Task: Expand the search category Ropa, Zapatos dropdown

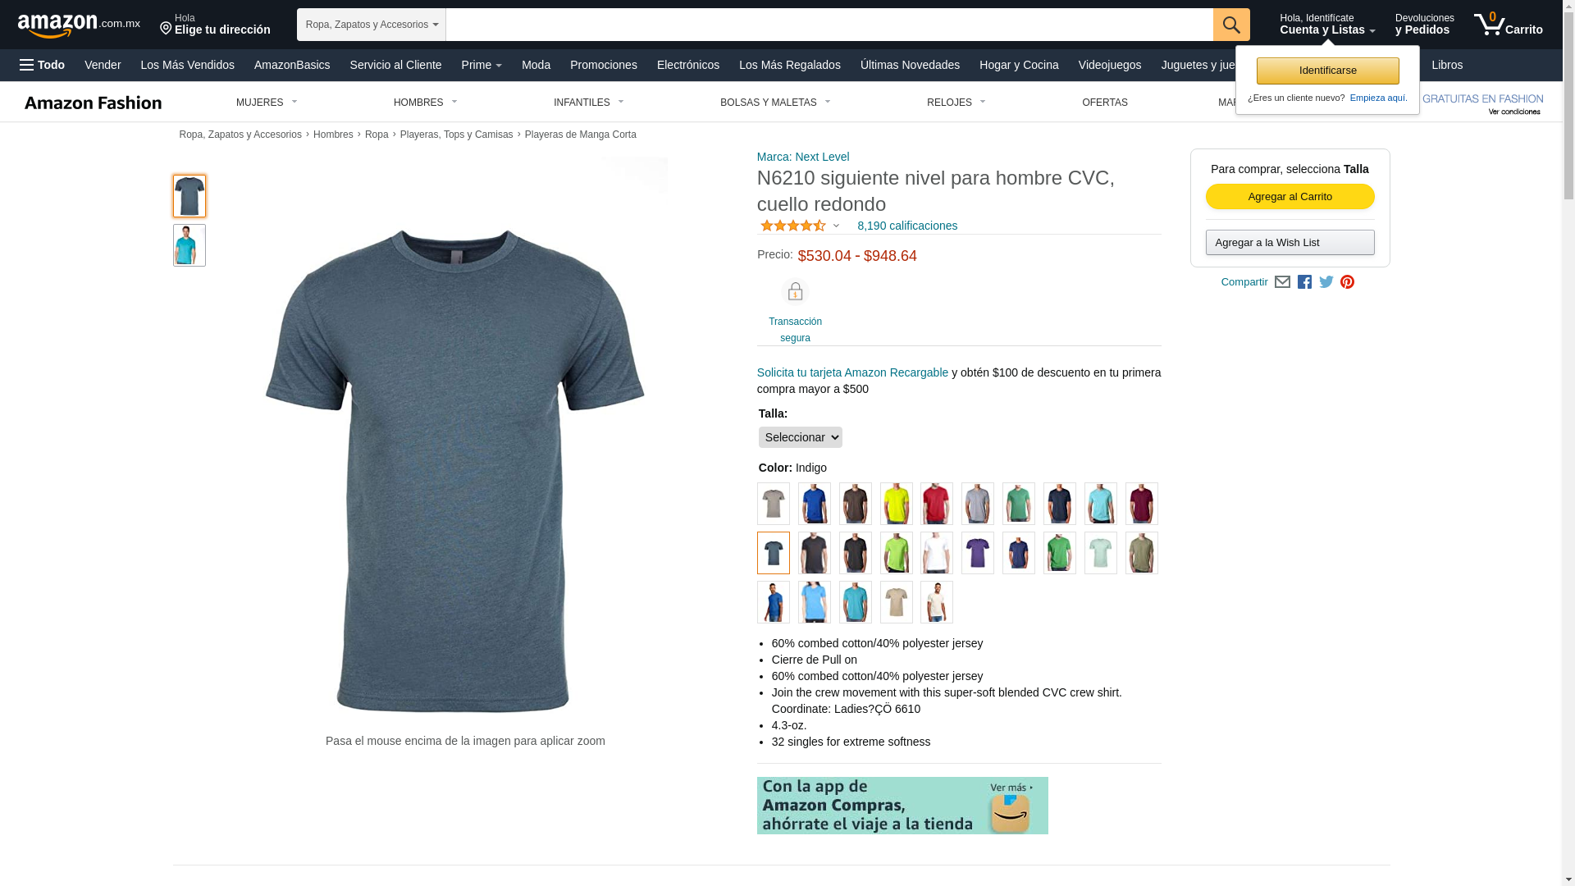Action: pos(372,25)
